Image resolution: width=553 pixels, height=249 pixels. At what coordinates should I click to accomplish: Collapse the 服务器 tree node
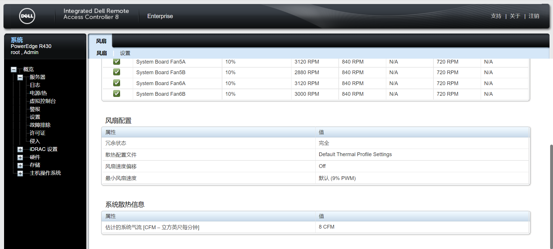tap(20, 77)
